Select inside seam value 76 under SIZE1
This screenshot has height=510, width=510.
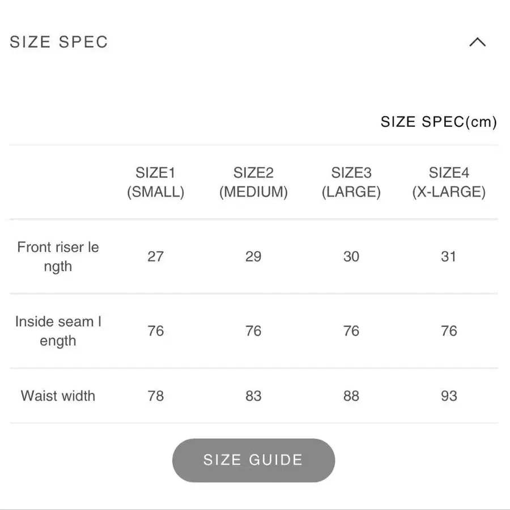click(155, 331)
